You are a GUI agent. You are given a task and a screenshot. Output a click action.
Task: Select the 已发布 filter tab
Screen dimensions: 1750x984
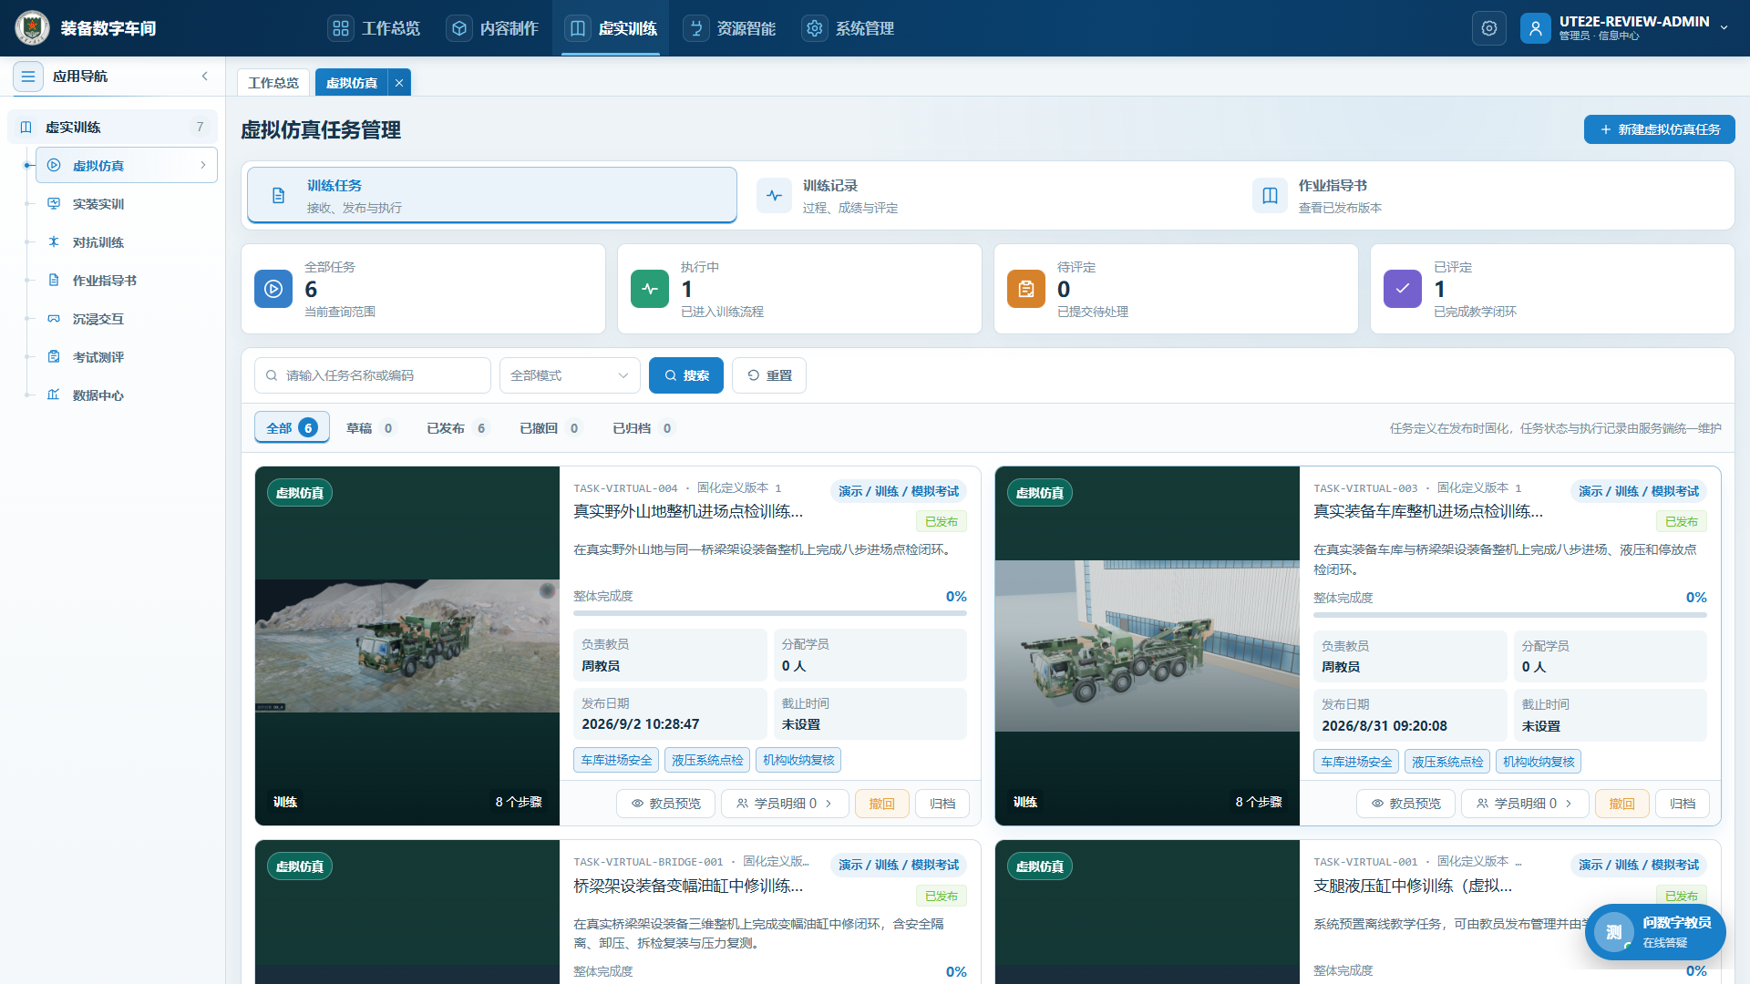pyautogui.click(x=458, y=428)
